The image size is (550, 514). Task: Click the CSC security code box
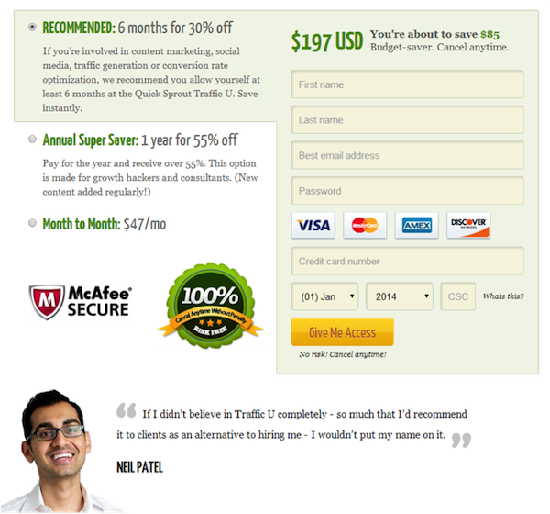pos(458,296)
